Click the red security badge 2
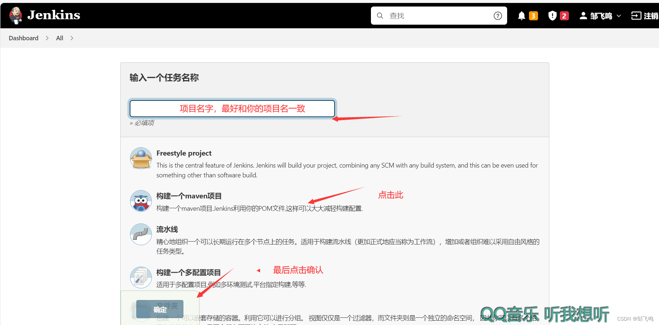This screenshot has height=325, width=659. pyautogui.click(x=564, y=16)
